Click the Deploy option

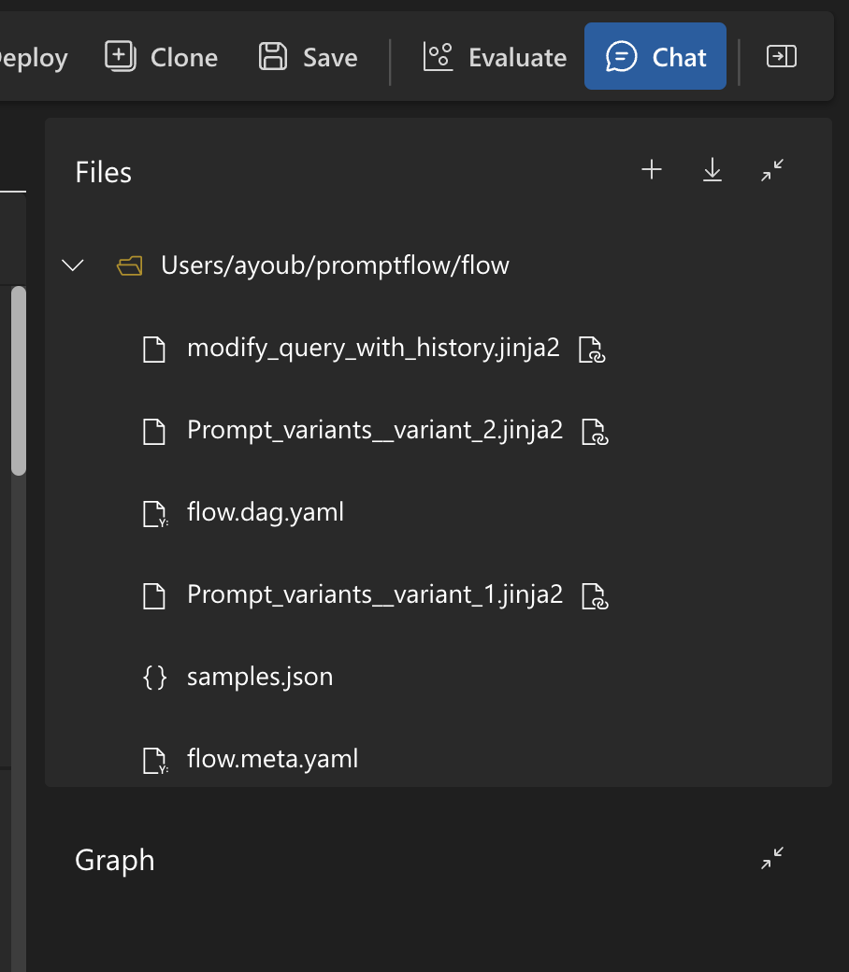[34, 57]
